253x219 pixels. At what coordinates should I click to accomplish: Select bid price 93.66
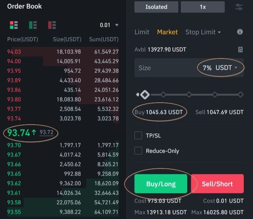pos(14,164)
